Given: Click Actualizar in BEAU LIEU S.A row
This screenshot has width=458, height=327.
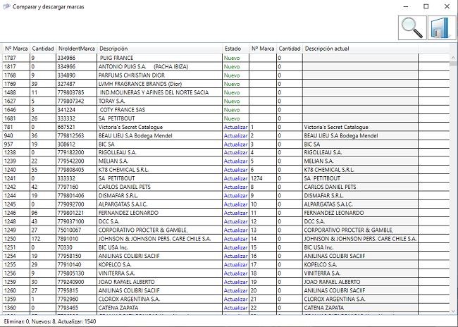Looking at the screenshot, I should coord(235,135).
